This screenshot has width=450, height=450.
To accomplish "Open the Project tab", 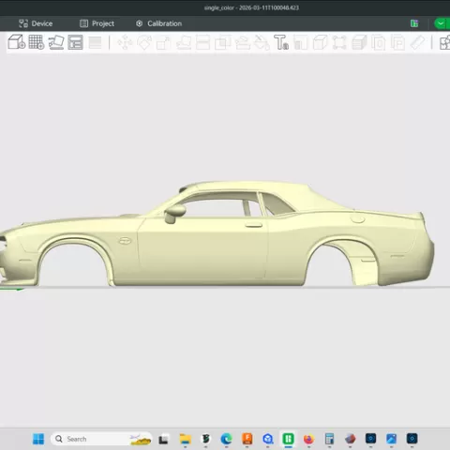I will (x=97, y=23).
